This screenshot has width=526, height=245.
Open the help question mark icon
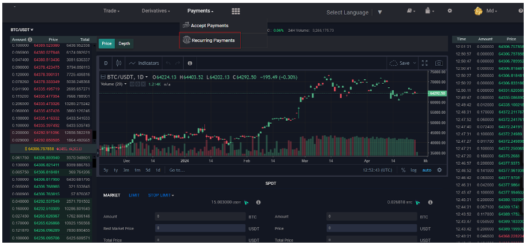pos(520,11)
